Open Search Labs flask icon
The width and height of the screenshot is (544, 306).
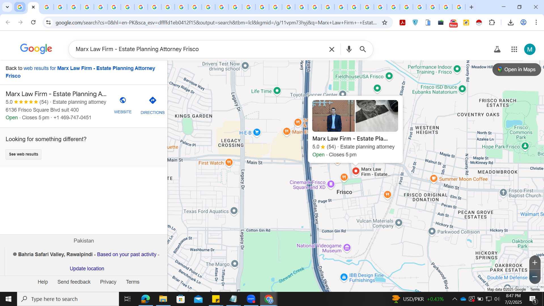pos(497,49)
